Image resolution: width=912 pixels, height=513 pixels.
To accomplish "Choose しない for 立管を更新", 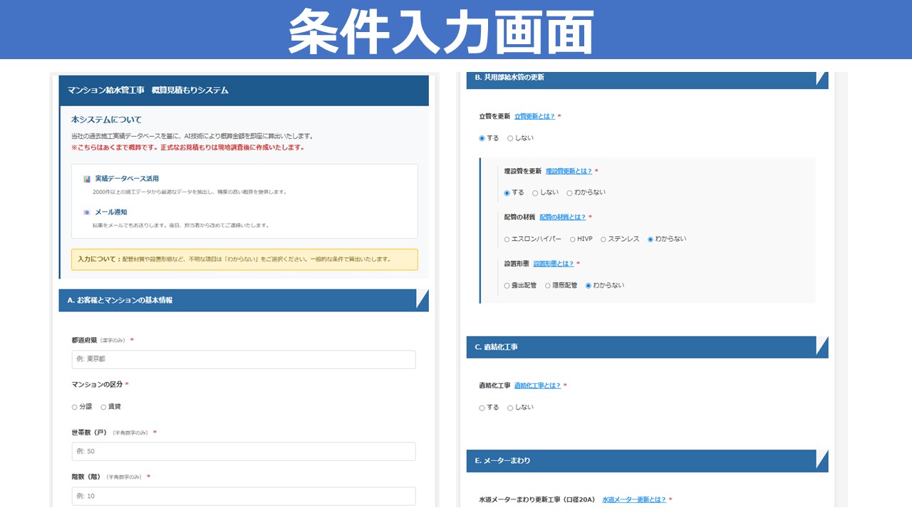I will click(510, 138).
